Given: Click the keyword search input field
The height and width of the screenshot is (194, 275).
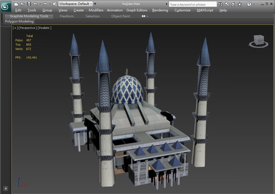Looking at the screenshot, I should [x=193, y=4].
